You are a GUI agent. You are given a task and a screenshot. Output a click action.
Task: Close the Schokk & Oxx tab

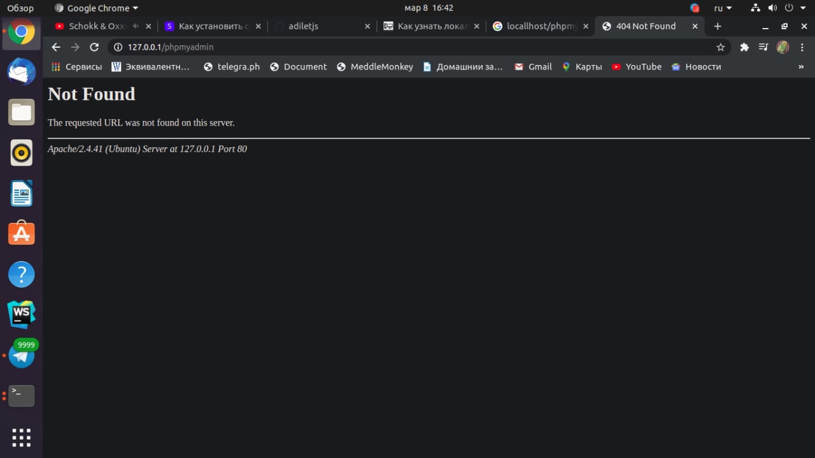[x=148, y=26]
